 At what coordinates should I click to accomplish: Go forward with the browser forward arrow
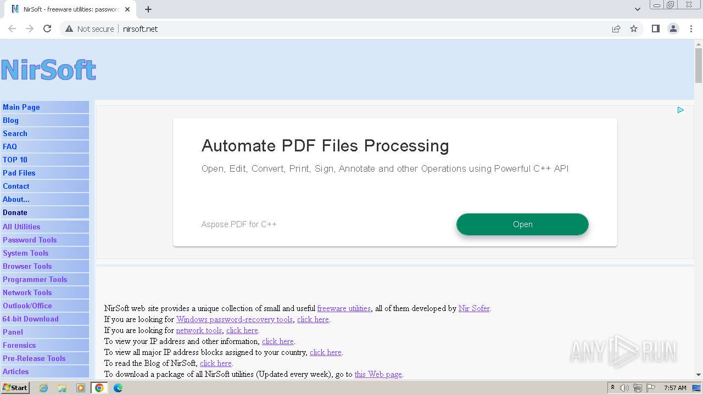[30, 29]
